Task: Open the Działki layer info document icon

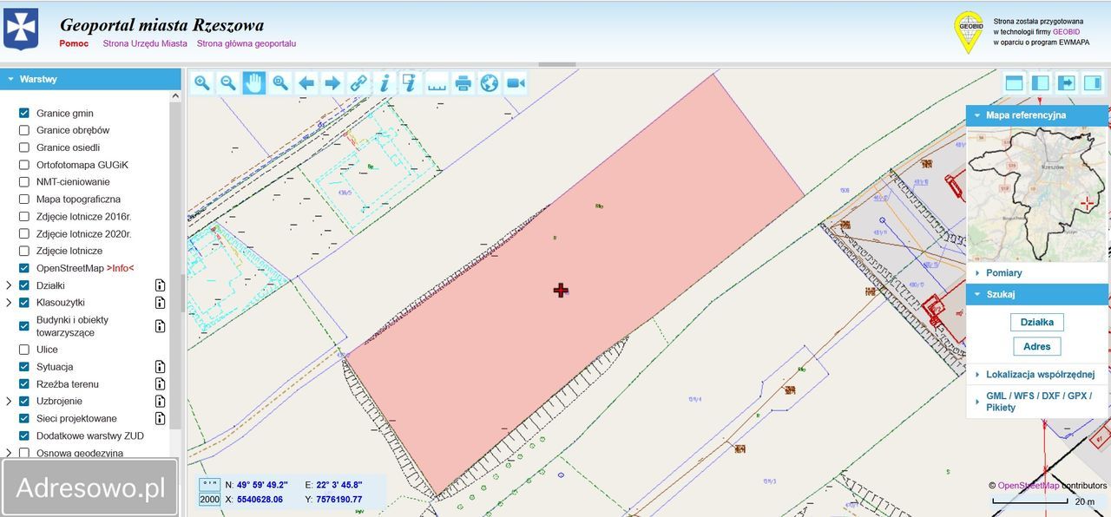Action: pos(160,285)
